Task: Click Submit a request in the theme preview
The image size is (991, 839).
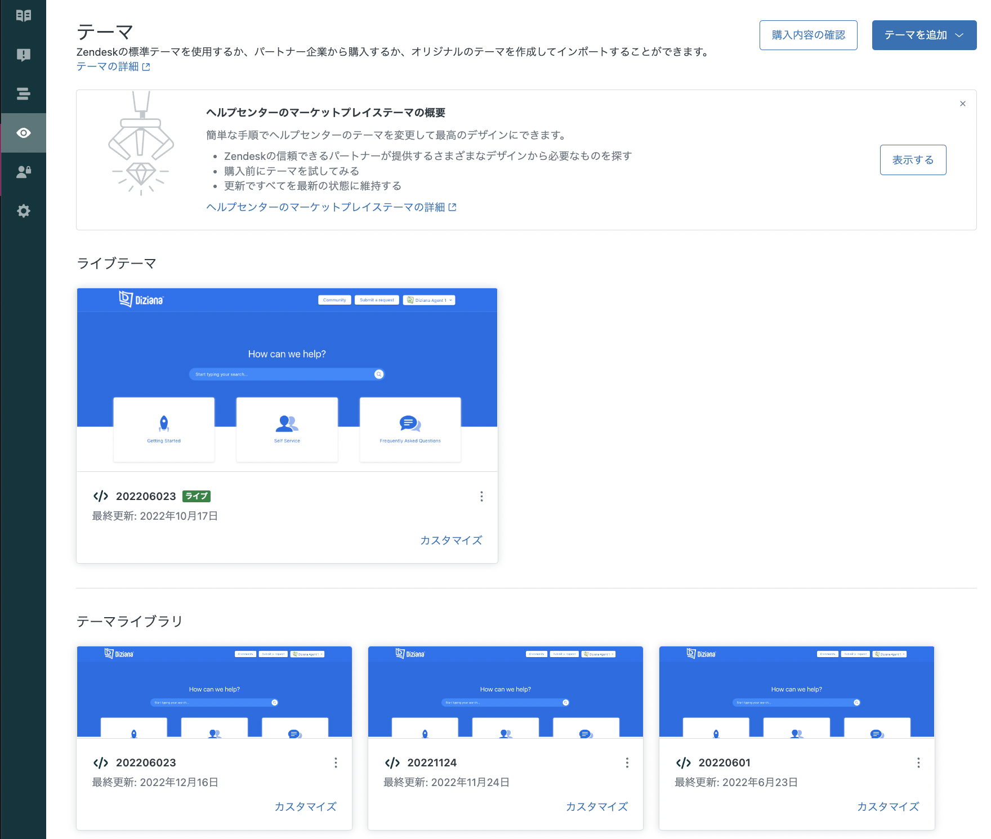Action: pos(376,300)
